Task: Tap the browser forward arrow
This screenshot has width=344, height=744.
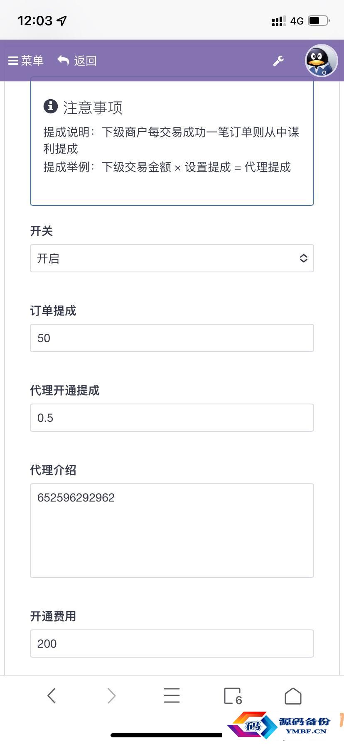Action: click(x=111, y=695)
